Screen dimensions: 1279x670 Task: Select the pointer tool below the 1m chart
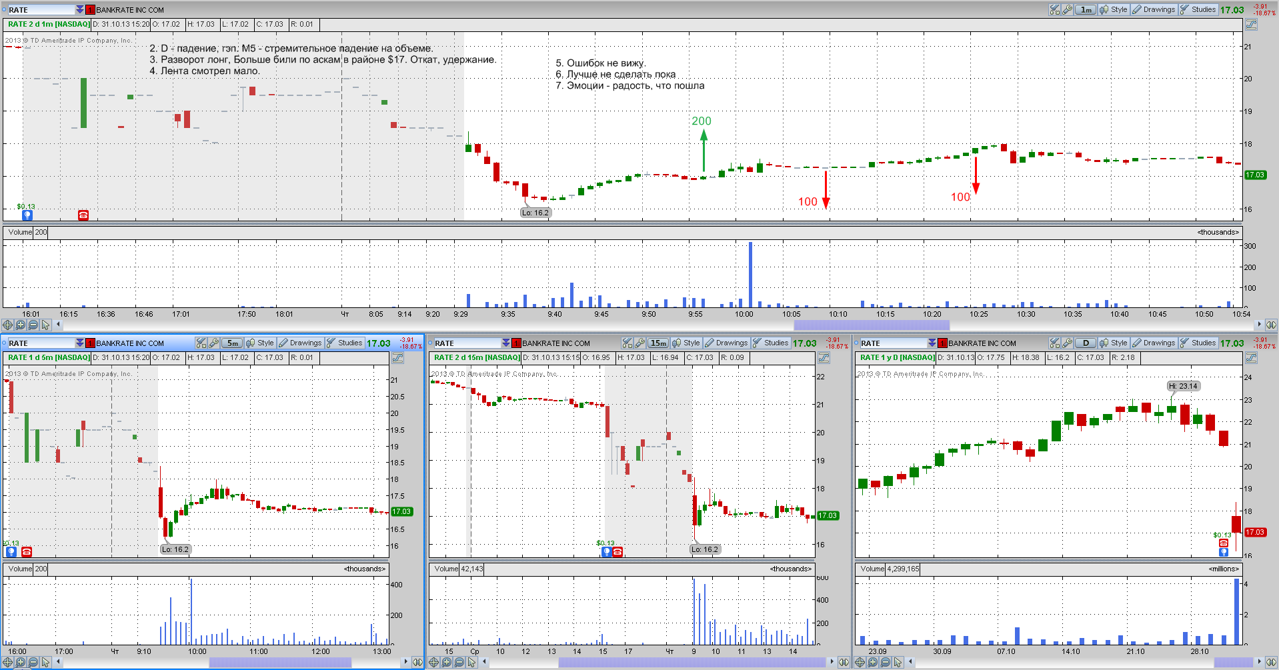[45, 325]
